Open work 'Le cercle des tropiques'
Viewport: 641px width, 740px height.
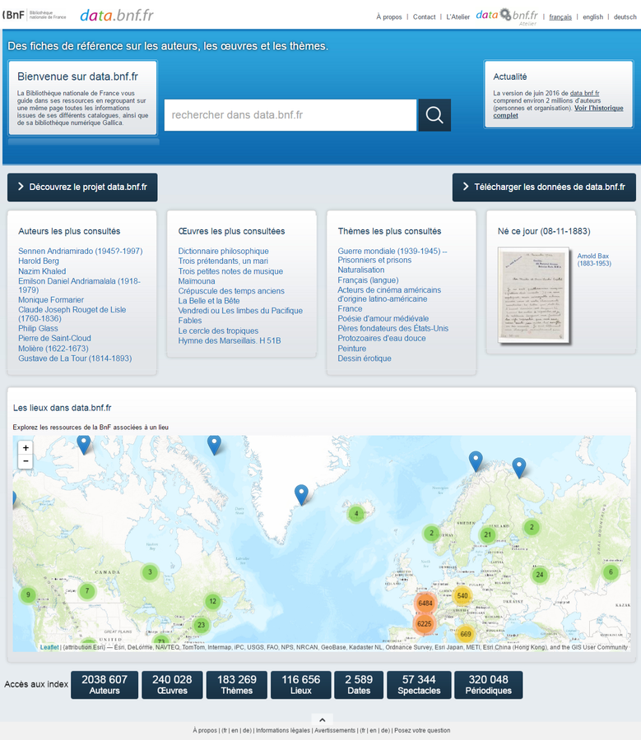click(x=218, y=331)
